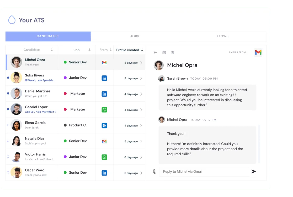Click the green Senior Dev dot in Michel Opra's row
Viewport: 293px width, 197px height.
pos(65,62)
